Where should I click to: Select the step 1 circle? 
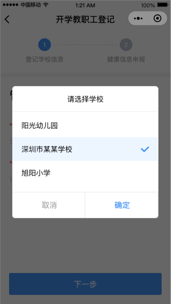tap(45, 45)
